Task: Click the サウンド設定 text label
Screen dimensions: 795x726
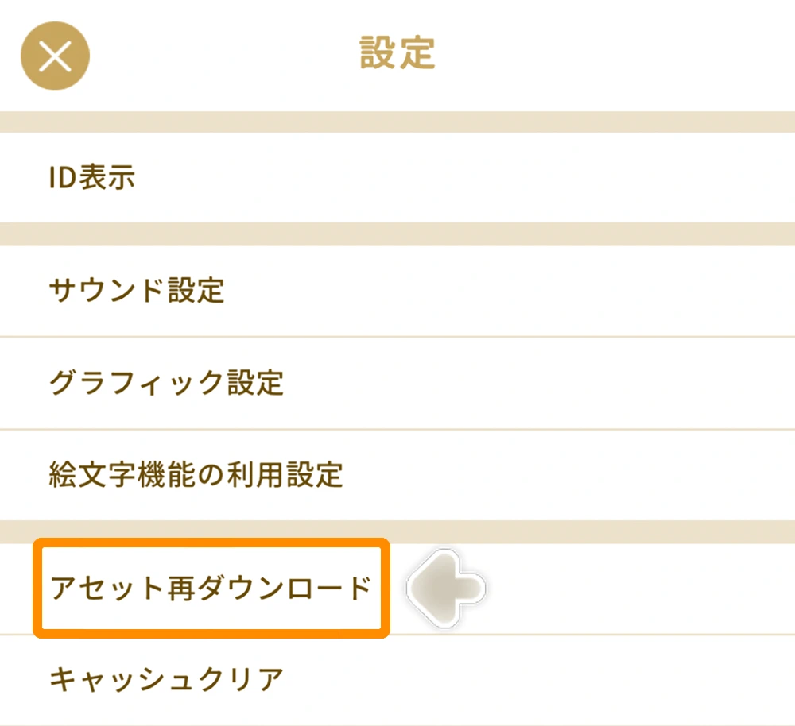Action: (x=137, y=291)
